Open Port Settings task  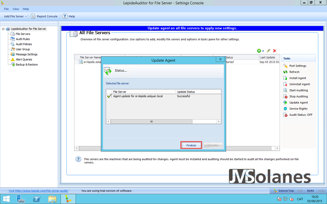click(298, 66)
